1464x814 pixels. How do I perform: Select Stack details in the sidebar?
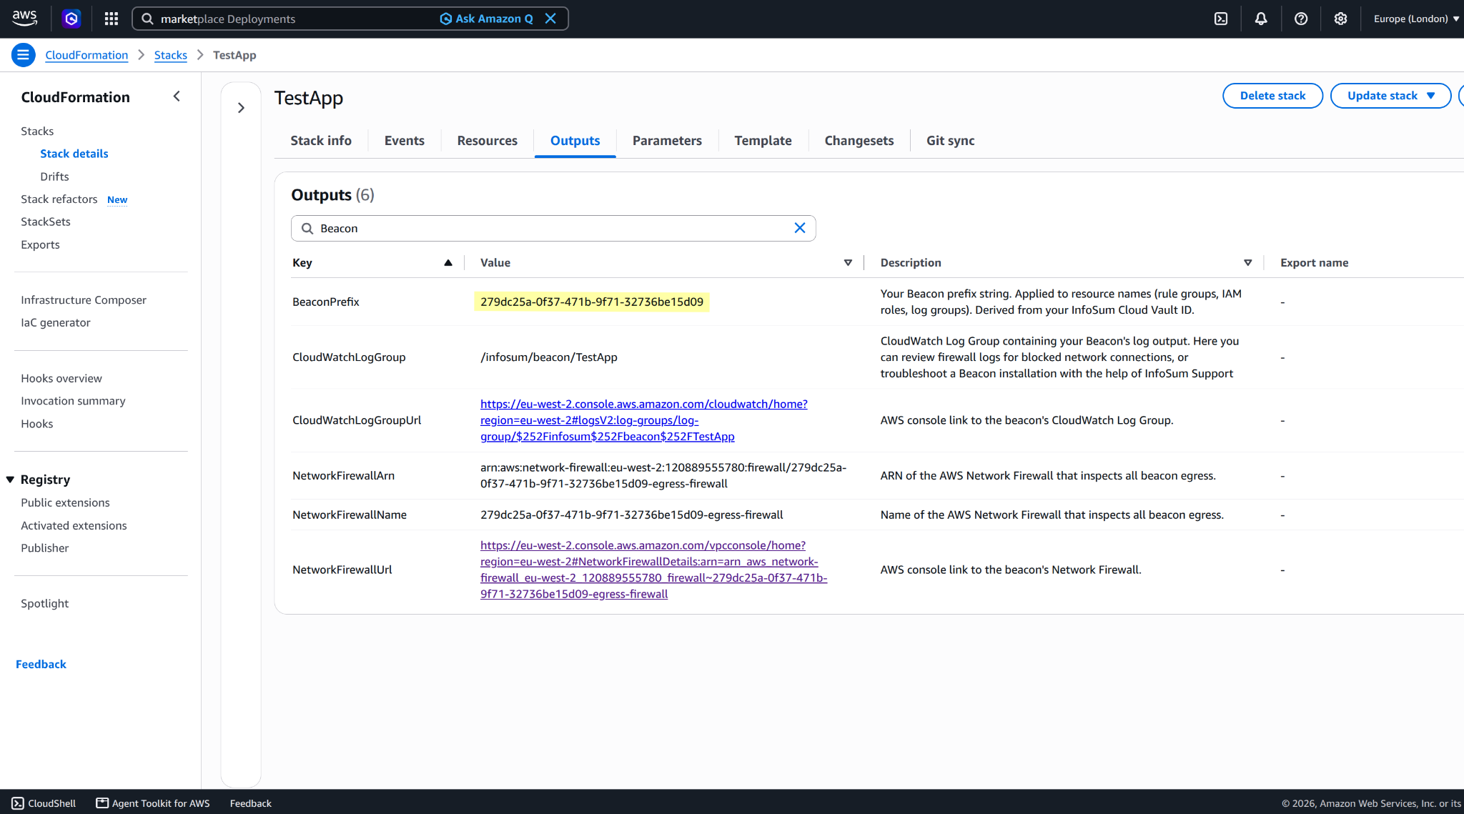(x=74, y=154)
